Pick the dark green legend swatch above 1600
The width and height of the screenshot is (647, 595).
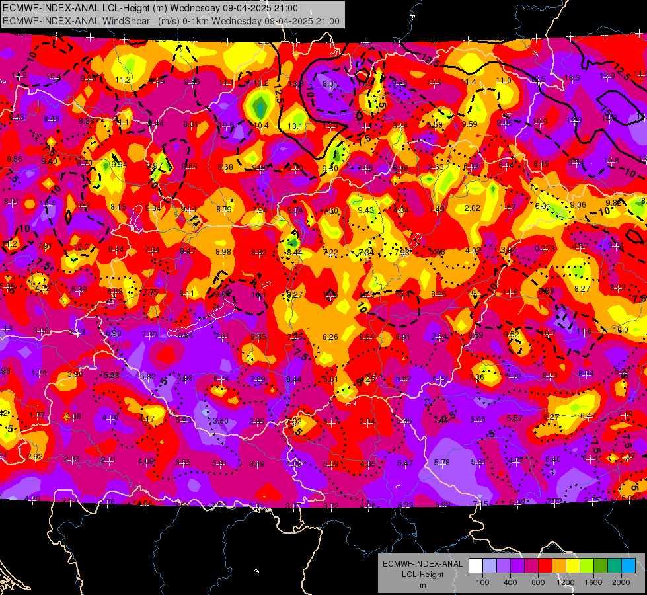600,565
